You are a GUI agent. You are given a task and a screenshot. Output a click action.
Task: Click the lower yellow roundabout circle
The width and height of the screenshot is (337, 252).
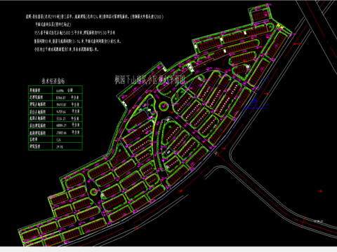(x=93, y=192)
